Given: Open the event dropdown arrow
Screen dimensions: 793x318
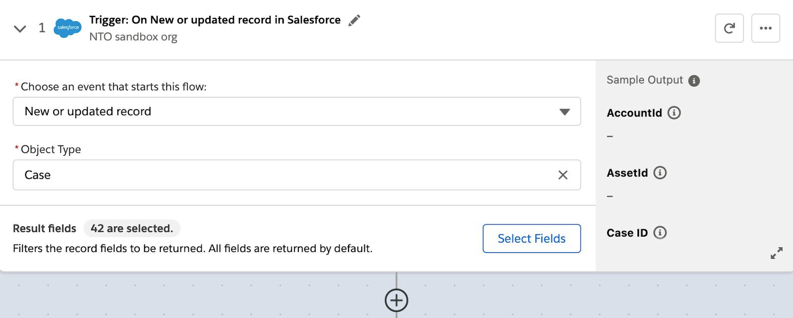Looking at the screenshot, I should coord(564,112).
